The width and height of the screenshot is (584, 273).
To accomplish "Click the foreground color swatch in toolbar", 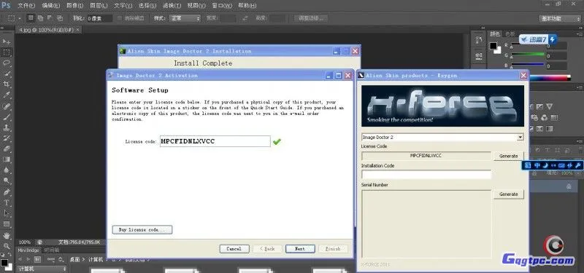I will coord(4,262).
